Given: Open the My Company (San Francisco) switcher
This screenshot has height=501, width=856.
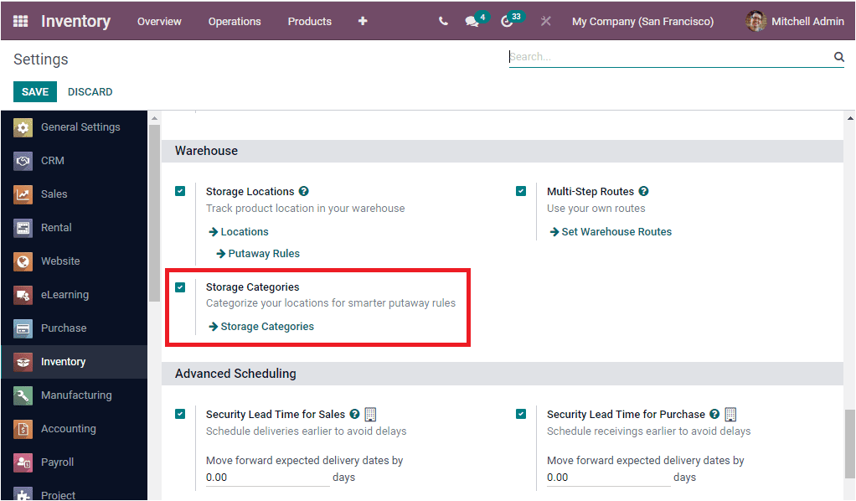Looking at the screenshot, I should coord(642,21).
